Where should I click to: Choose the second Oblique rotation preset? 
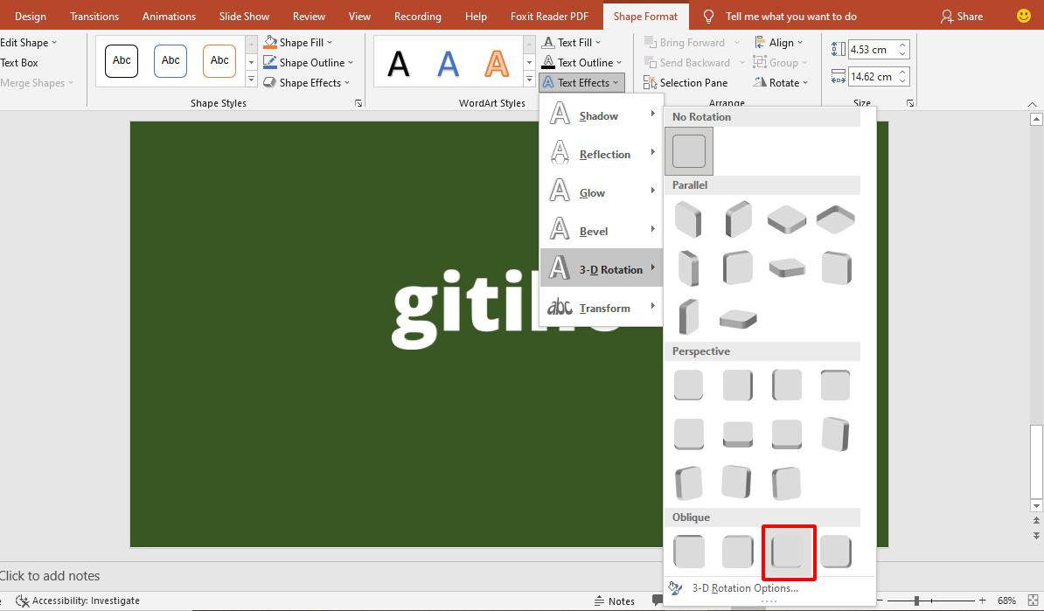pyautogui.click(x=738, y=552)
